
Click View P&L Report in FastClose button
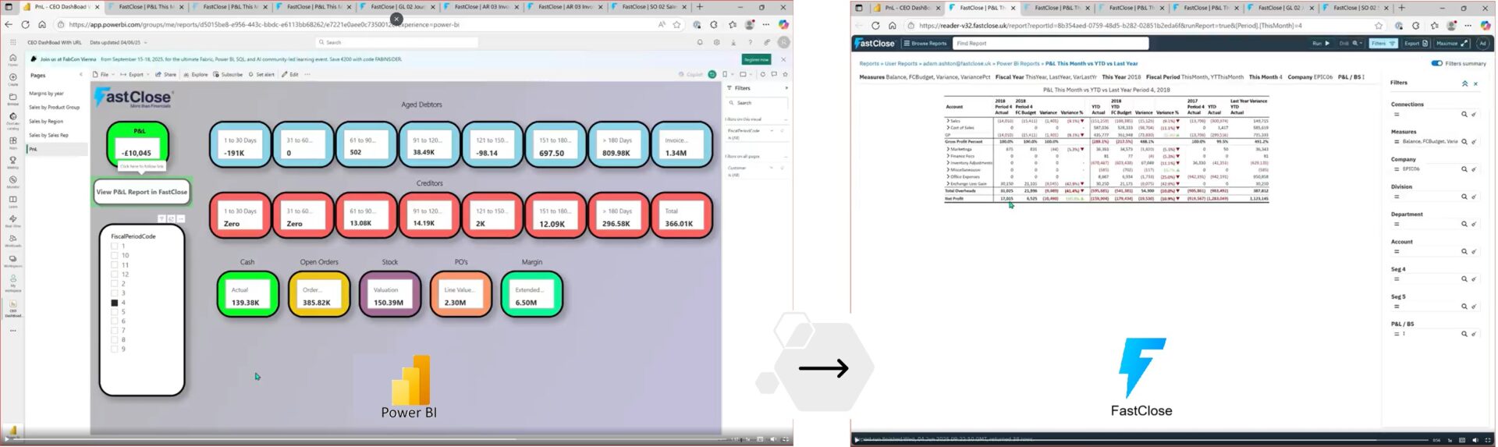141,192
